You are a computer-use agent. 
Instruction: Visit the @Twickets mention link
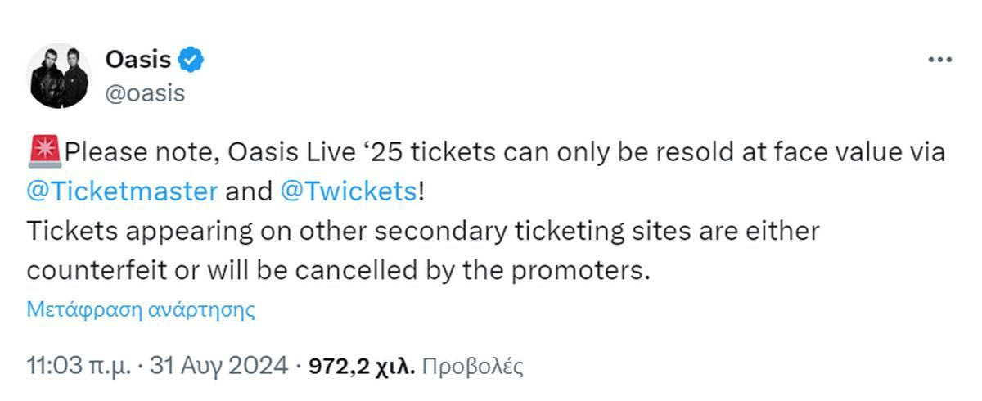click(349, 191)
